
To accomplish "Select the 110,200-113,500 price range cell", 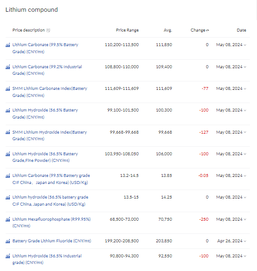I will [122, 45].
